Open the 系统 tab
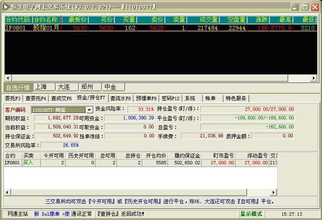 click(190, 99)
